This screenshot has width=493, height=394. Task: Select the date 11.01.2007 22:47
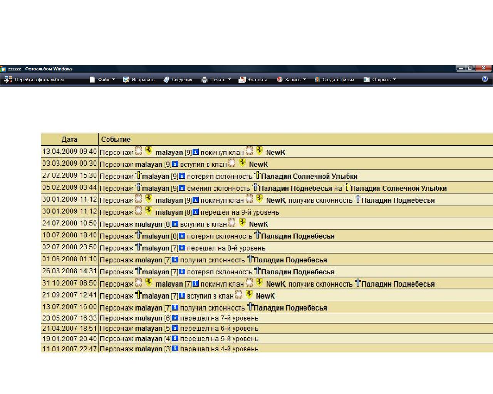coord(69,349)
